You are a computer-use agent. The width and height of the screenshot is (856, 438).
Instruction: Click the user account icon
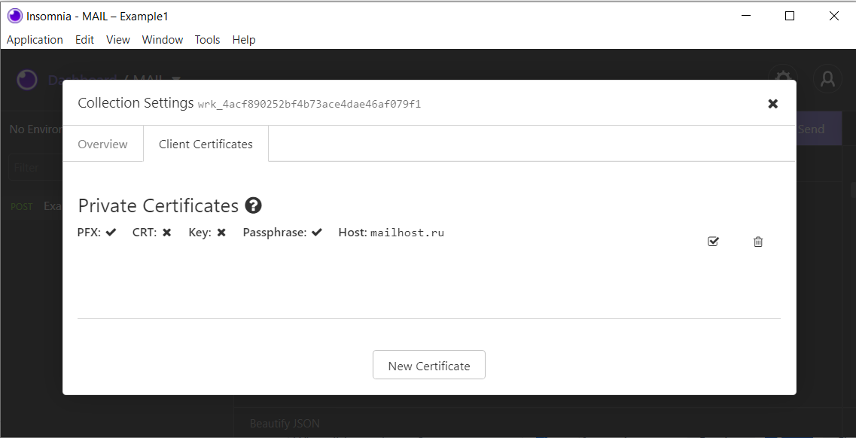pos(827,79)
